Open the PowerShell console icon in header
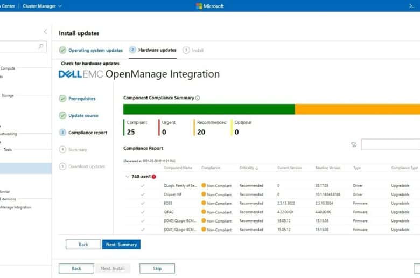The height and width of the screenshot is (278, 420). [412, 6]
